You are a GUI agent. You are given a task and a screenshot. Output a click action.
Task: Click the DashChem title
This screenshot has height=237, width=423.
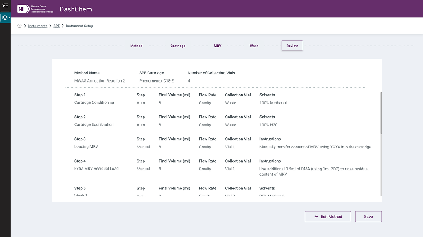tap(76, 9)
